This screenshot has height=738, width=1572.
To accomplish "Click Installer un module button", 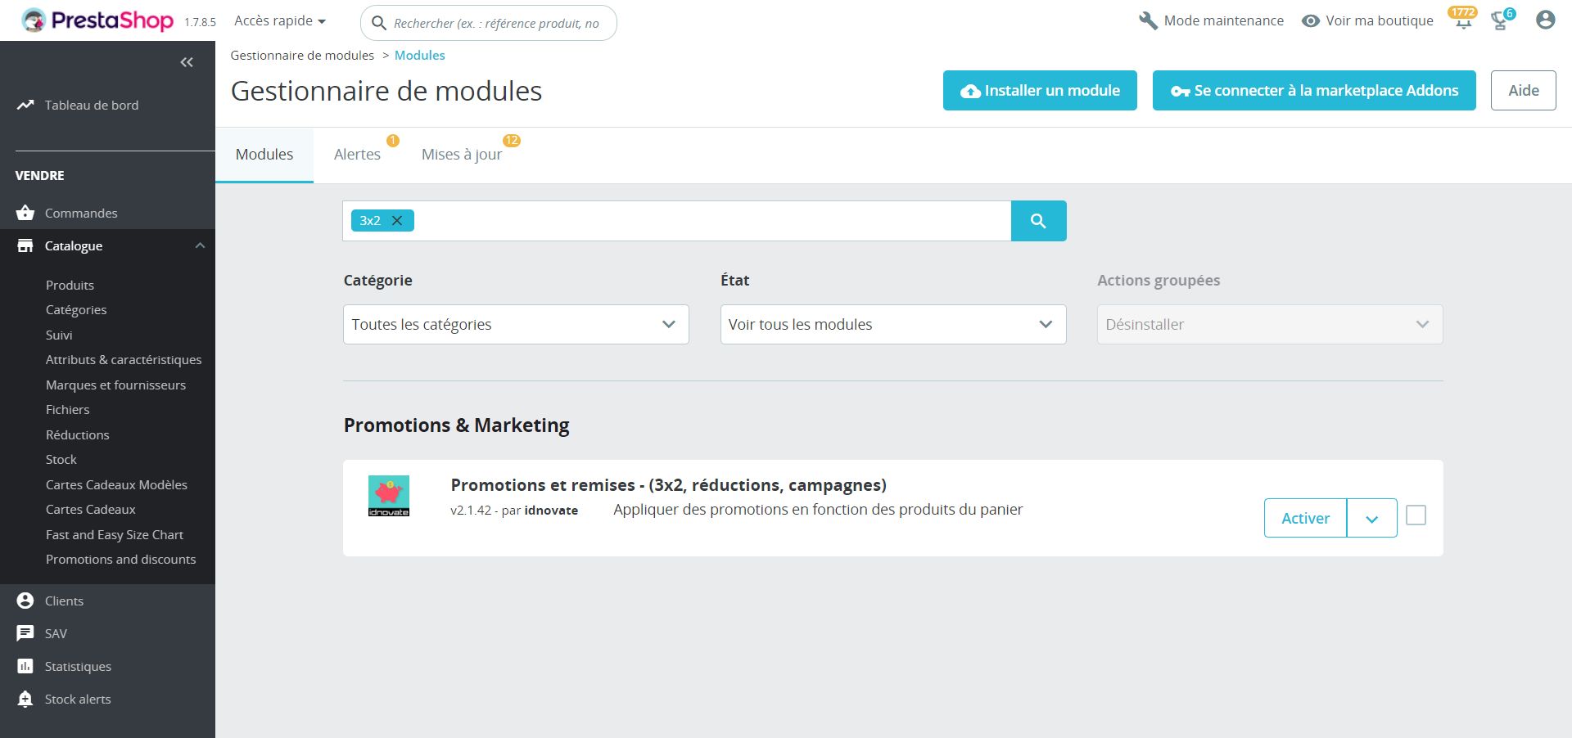I will [x=1040, y=91].
